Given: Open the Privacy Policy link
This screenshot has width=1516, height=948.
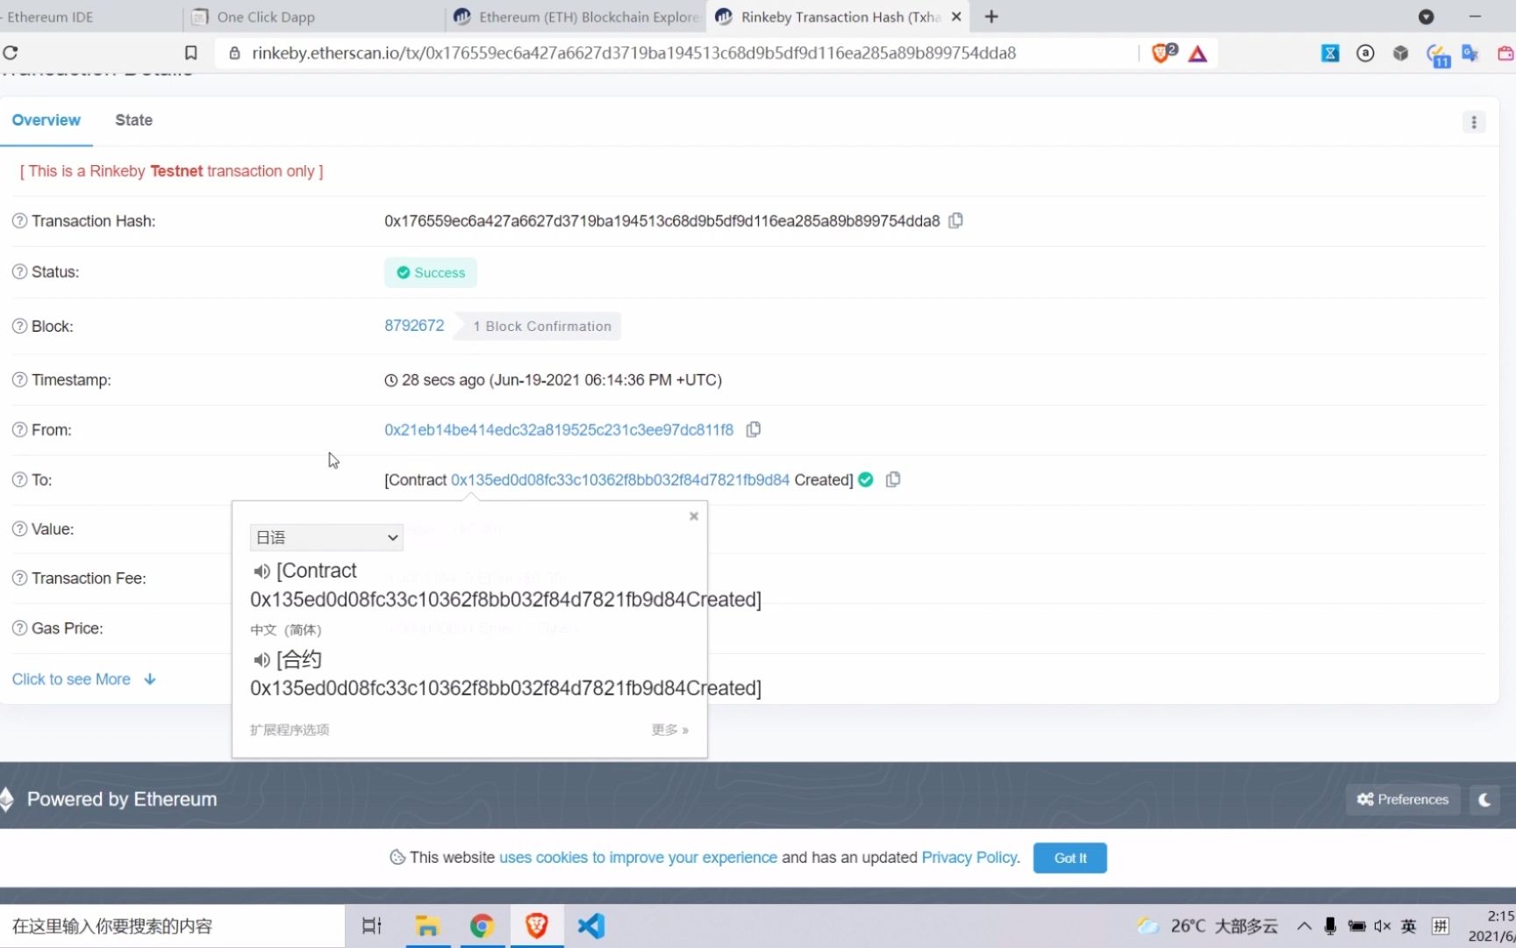Looking at the screenshot, I should coord(970,858).
